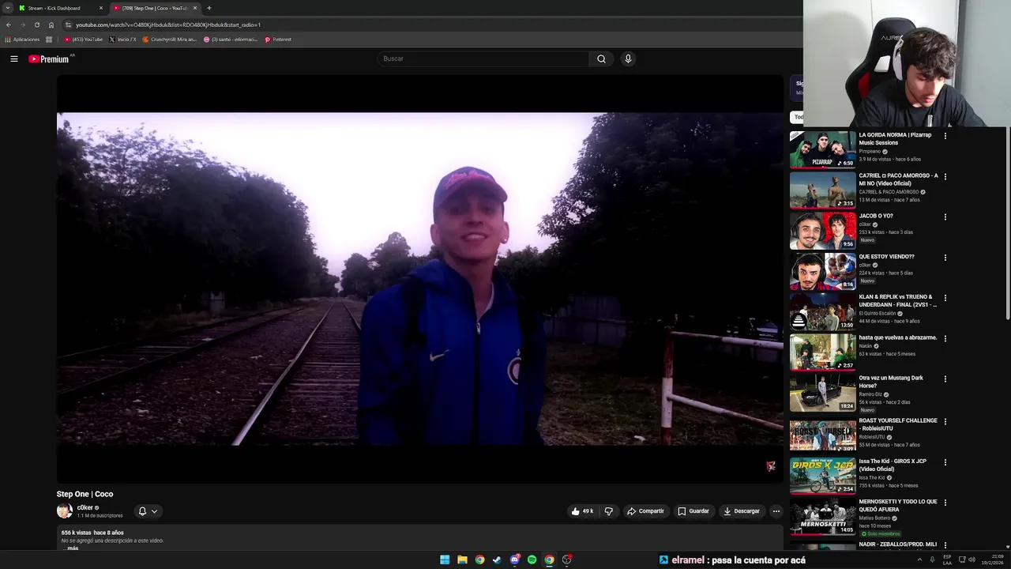This screenshot has width=1011, height=569.
Task: Open options for LA GORDA NORMA video
Action: [x=945, y=136]
